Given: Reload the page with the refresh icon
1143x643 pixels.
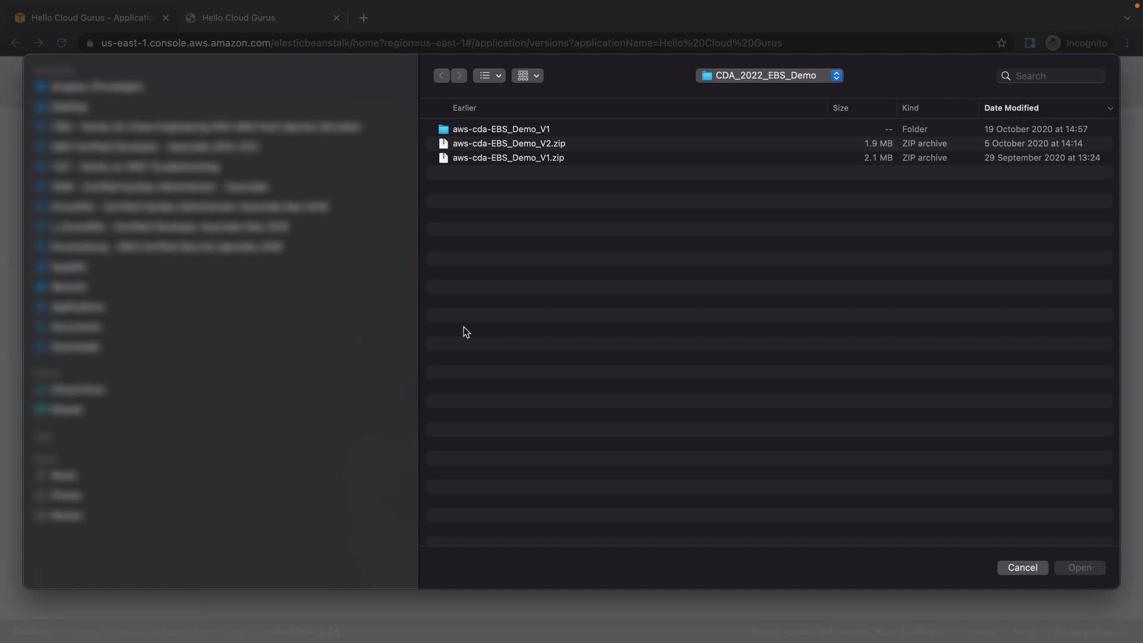Looking at the screenshot, I should [x=61, y=43].
